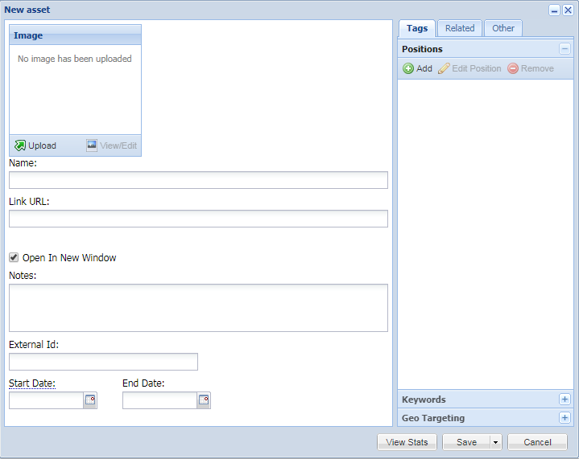579x459 pixels.
Task: Expand the Keywords panel
Action: click(x=565, y=400)
